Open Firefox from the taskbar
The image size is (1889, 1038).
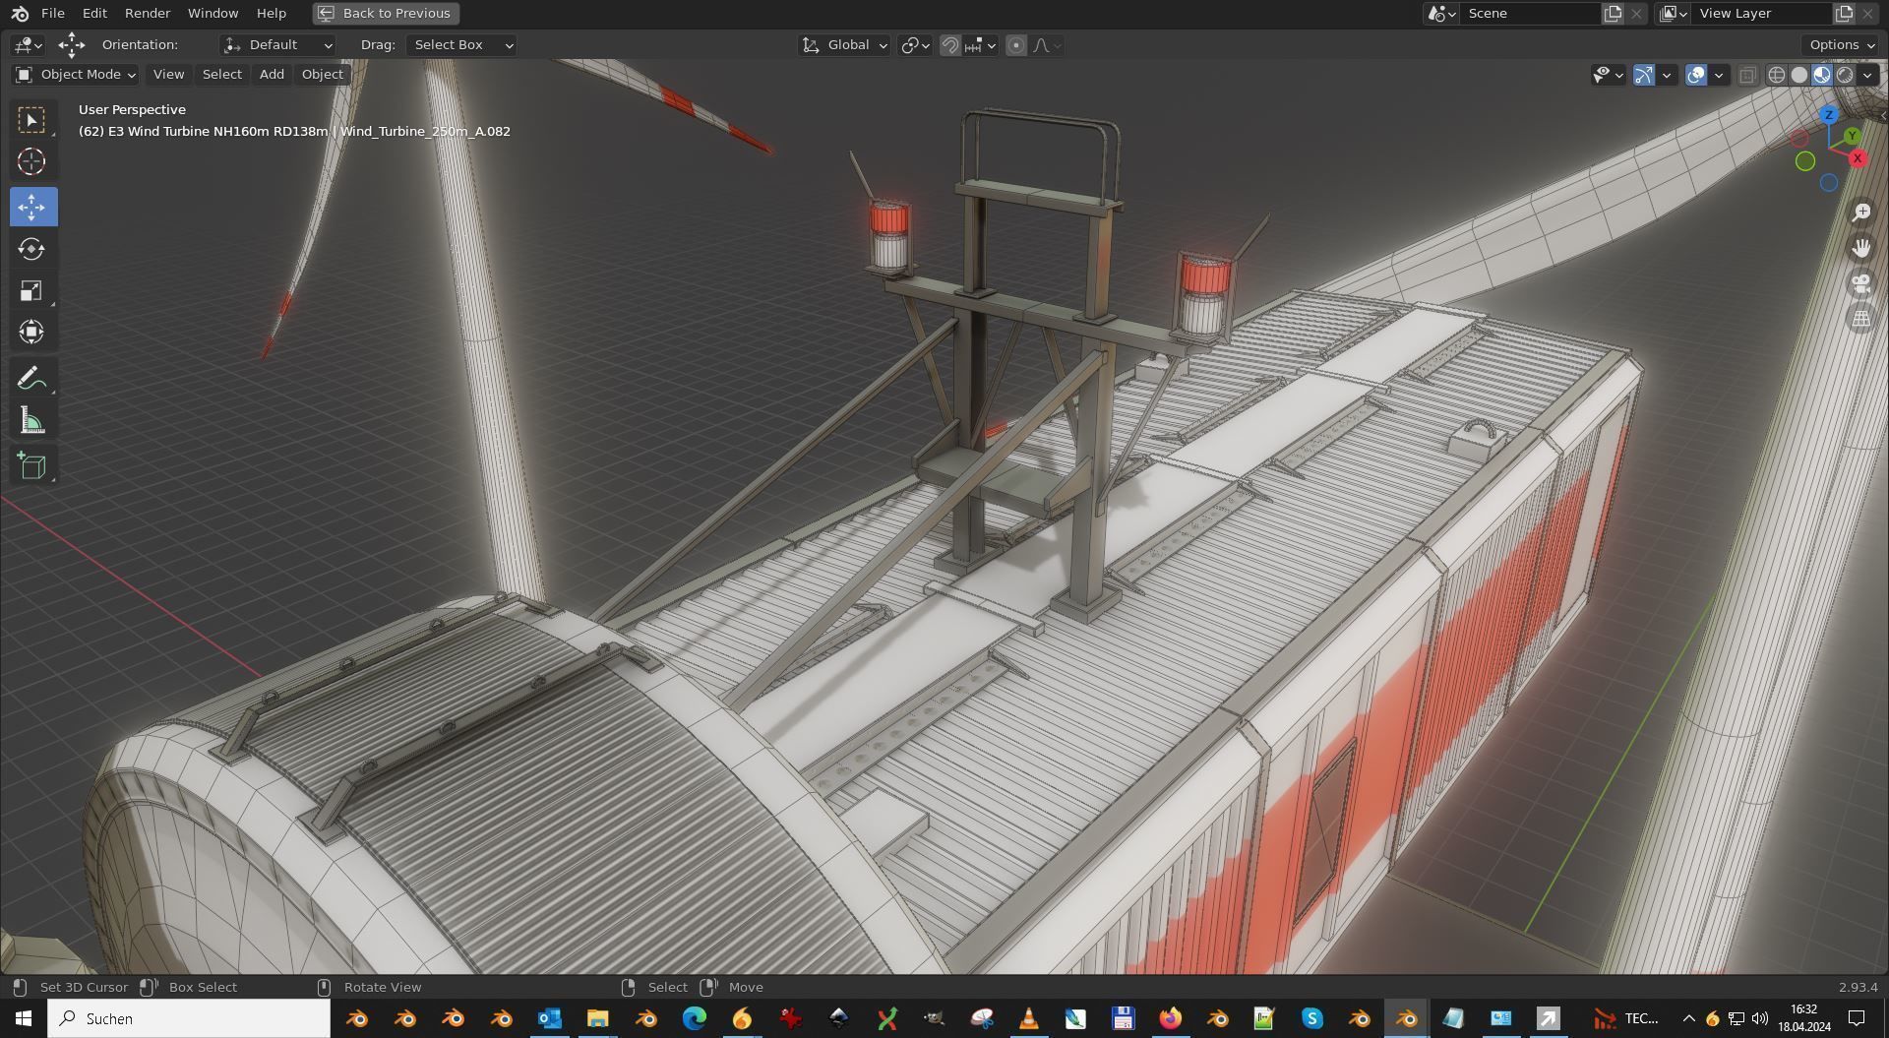pyautogui.click(x=1170, y=1018)
